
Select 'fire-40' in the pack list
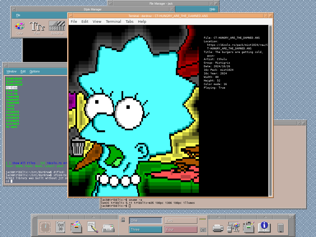pos(12,94)
